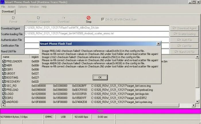
Task: Click the EMMC status bar entry
Action: click(x=49, y=117)
